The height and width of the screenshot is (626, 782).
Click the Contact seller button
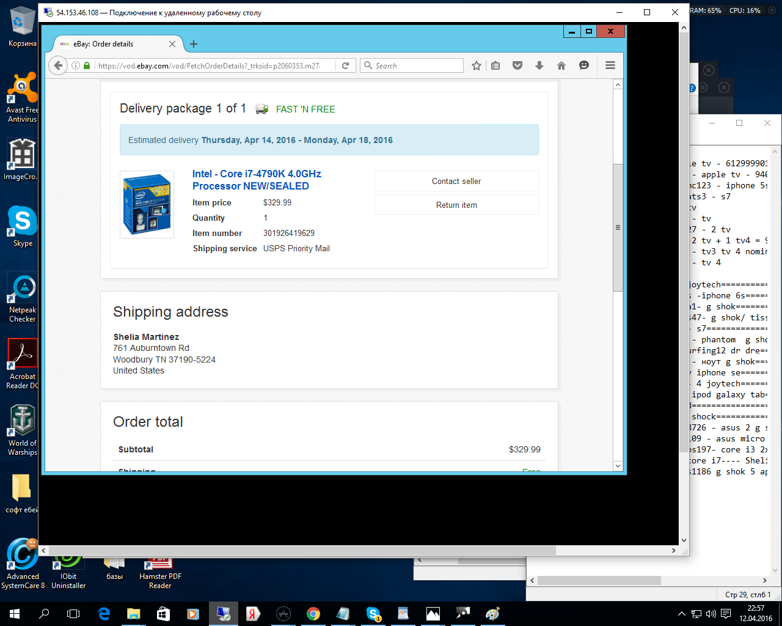point(456,181)
